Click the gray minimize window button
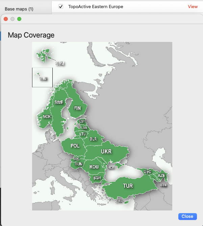The height and width of the screenshot is (226, 203). coord(12,19)
